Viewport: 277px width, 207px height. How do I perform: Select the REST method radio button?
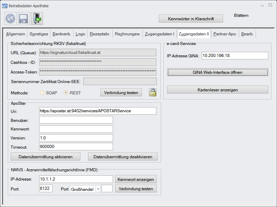point(66,93)
